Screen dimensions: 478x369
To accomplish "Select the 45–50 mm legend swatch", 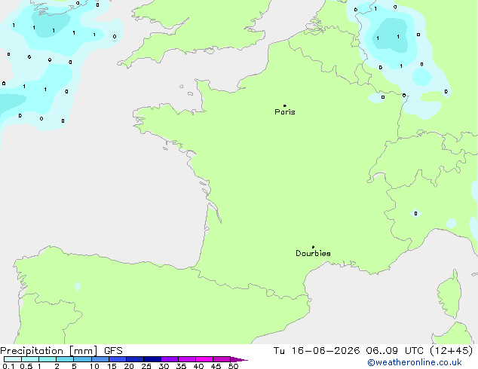I will coord(222,359).
